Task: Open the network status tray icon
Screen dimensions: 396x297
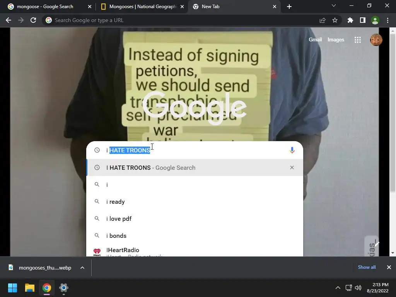Action: coord(349,288)
